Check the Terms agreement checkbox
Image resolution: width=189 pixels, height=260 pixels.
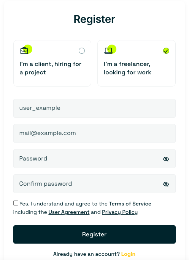[x=16, y=203]
